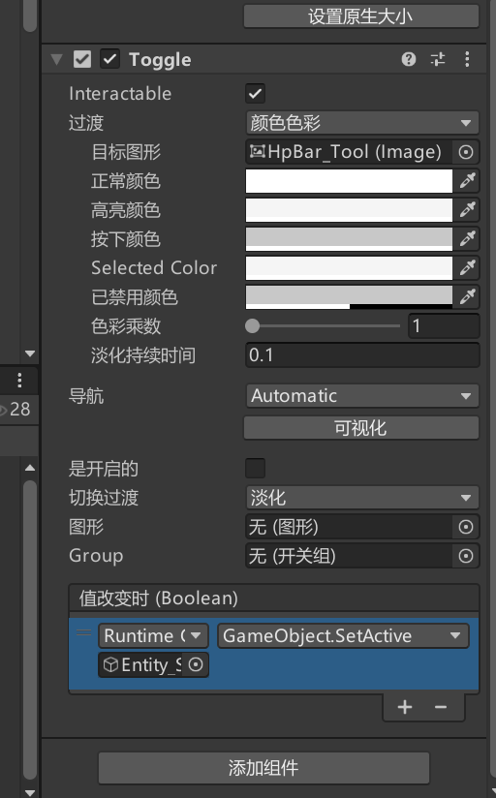Click the Toggle component title

tap(160, 60)
